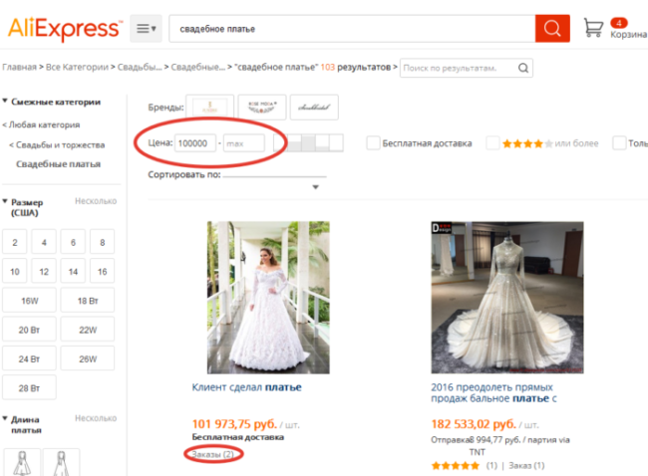Click Заказы (2) under first product
The height and width of the screenshot is (476, 648).
(x=213, y=454)
